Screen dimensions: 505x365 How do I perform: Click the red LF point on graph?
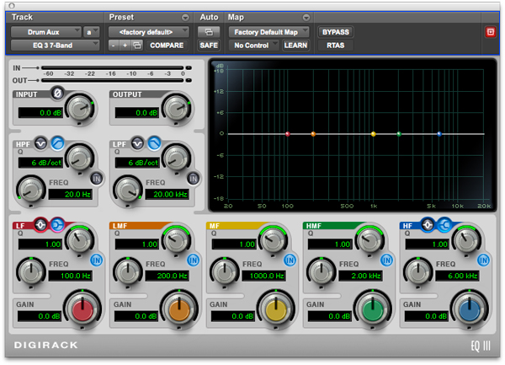(x=288, y=134)
